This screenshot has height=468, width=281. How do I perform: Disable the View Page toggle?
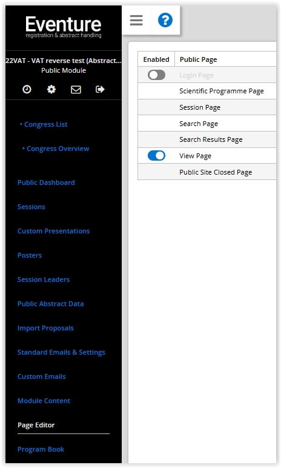tap(156, 156)
